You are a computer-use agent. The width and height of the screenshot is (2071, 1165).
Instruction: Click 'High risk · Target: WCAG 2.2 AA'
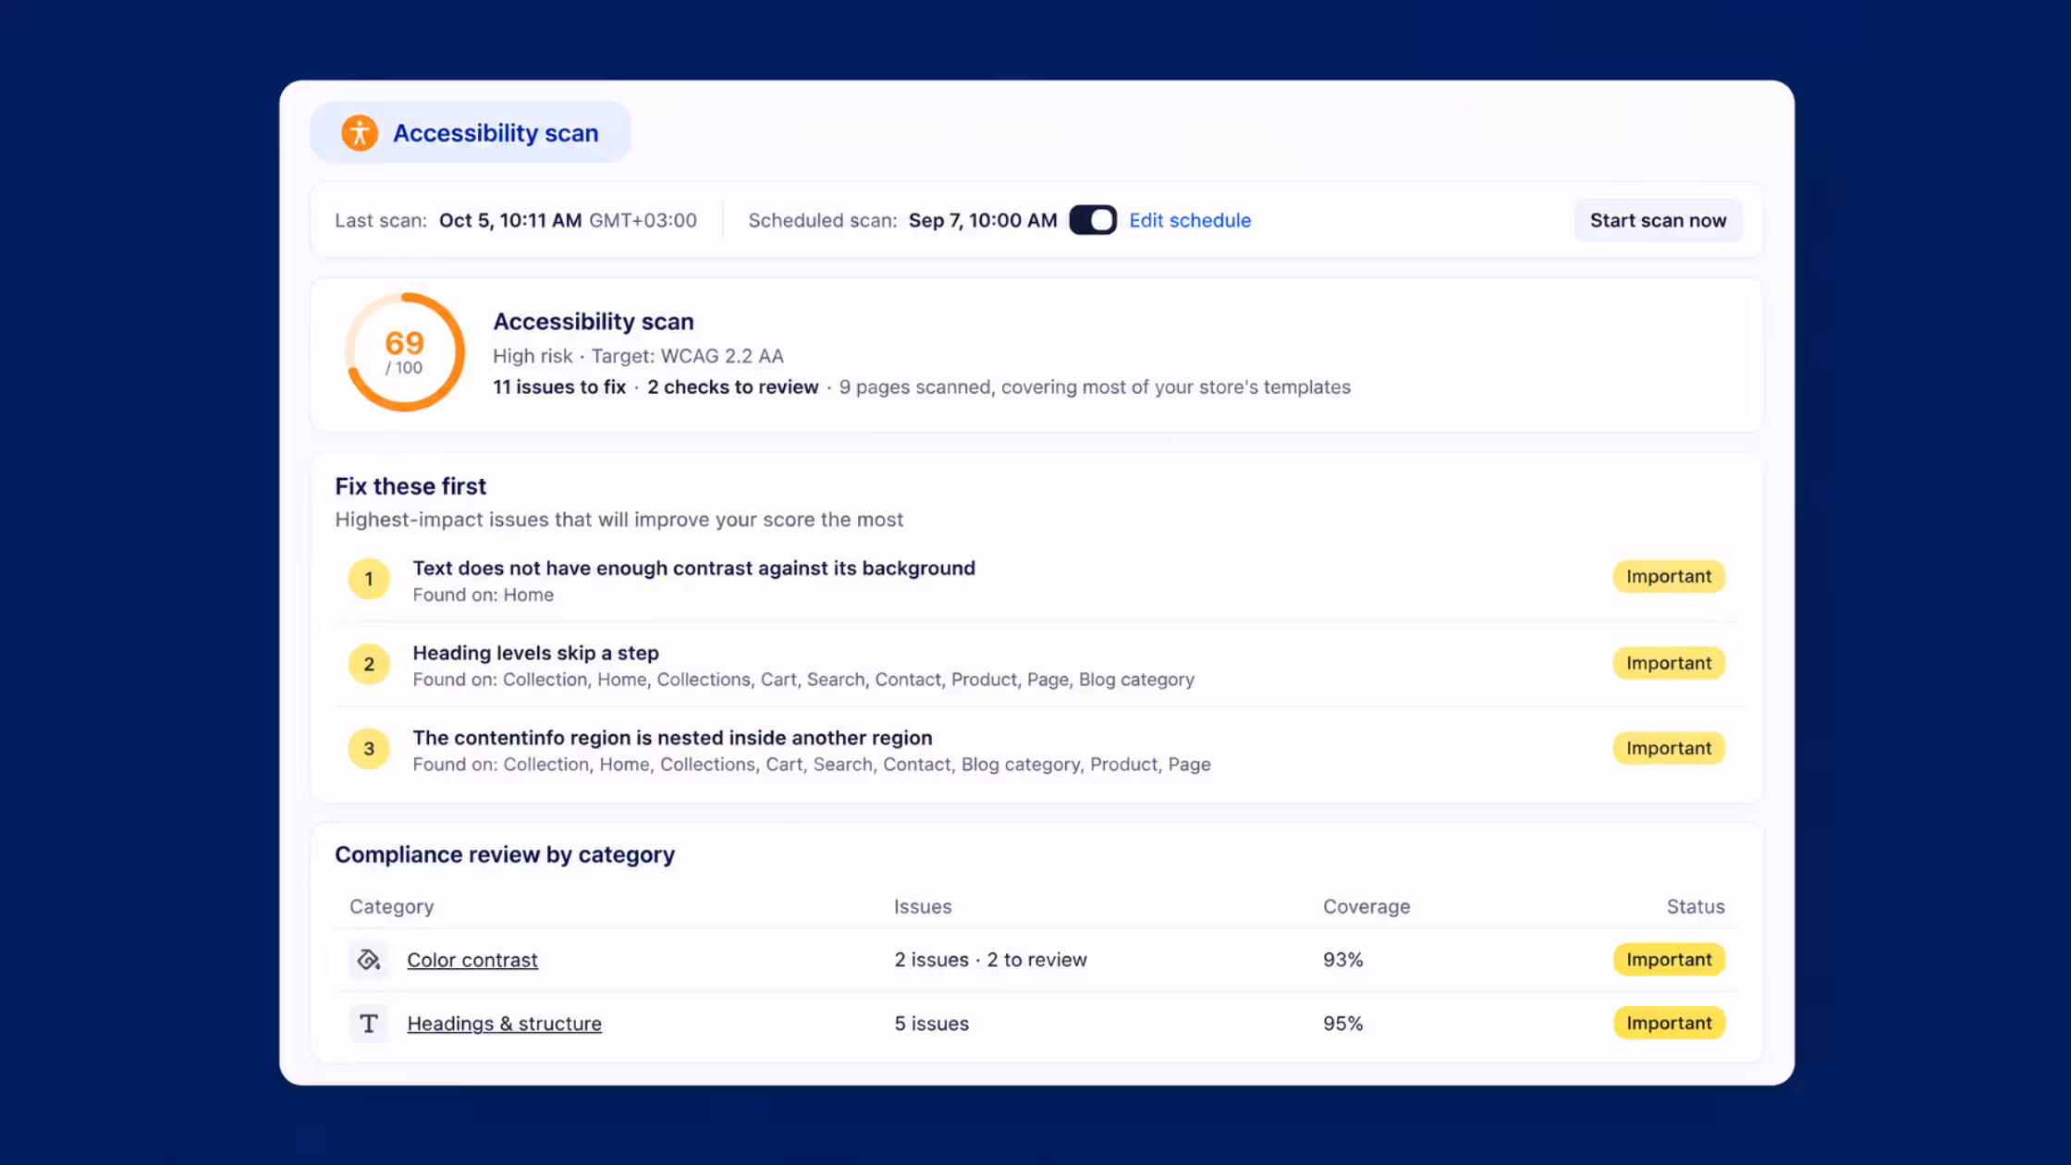(638, 356)
